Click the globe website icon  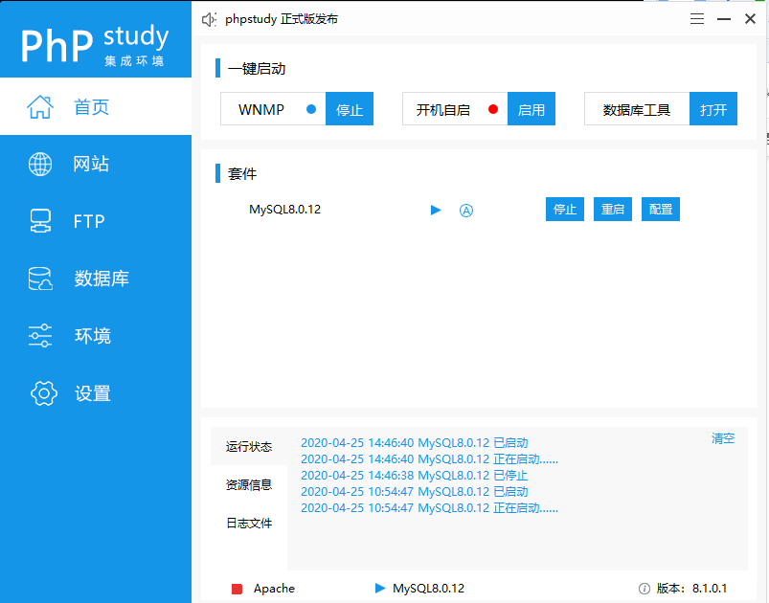40,164
